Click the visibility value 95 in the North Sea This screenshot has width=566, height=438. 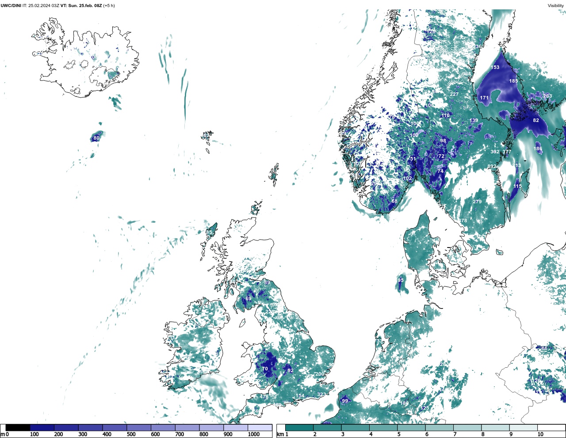401,280
